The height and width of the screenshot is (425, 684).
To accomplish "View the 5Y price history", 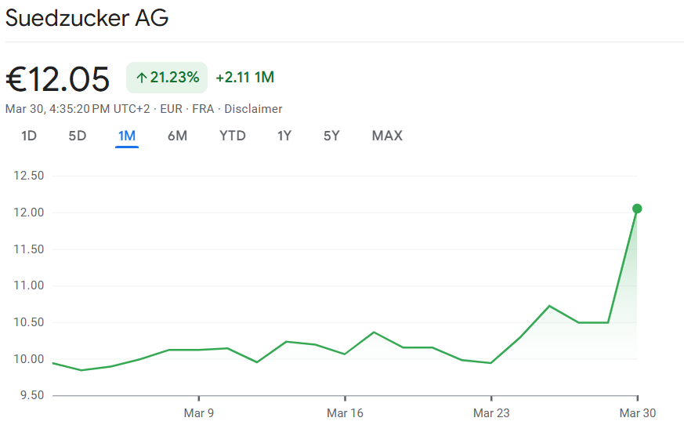I will point(331,136).
